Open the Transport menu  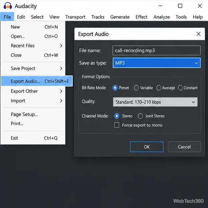point(75,17)
